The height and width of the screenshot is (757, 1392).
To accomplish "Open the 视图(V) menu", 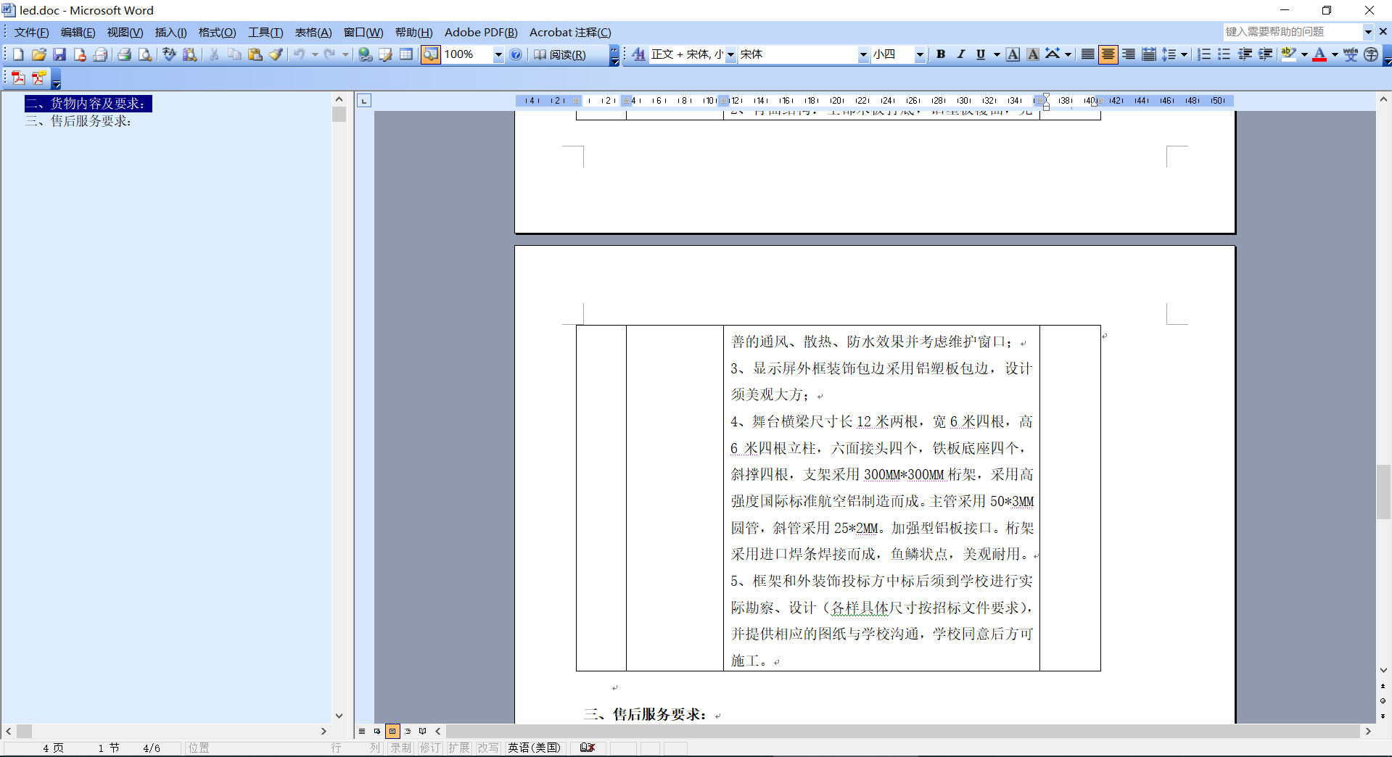I will tap(125, 33).
